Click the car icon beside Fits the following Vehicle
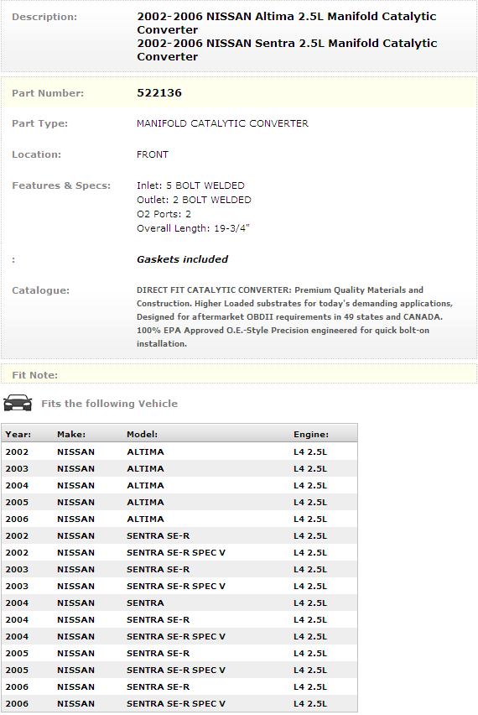This screenshot has width=478, height=715. 18,403
